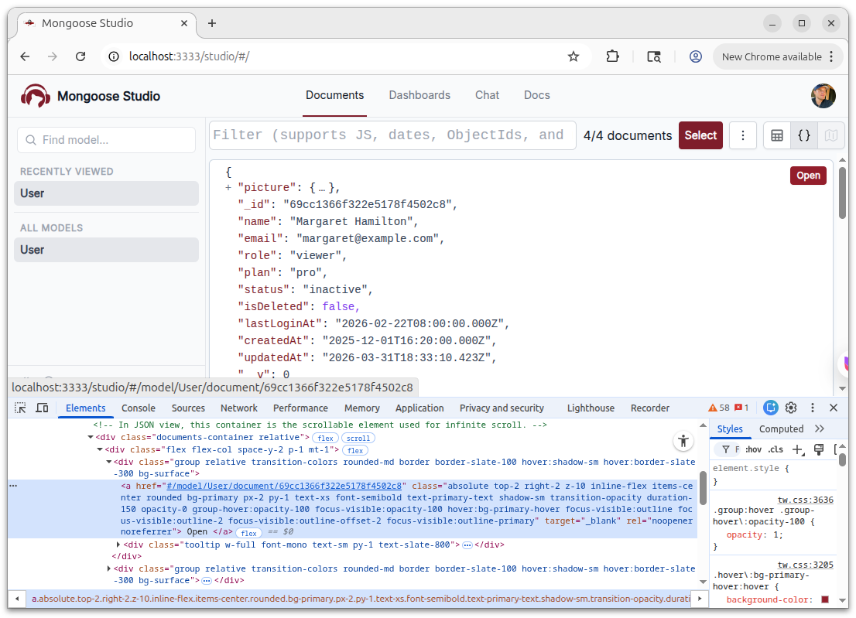Open DevTools AI assistance icon
Image resolution: width=856 pixels, height=618 pixels.
click(x=770, y=408)
